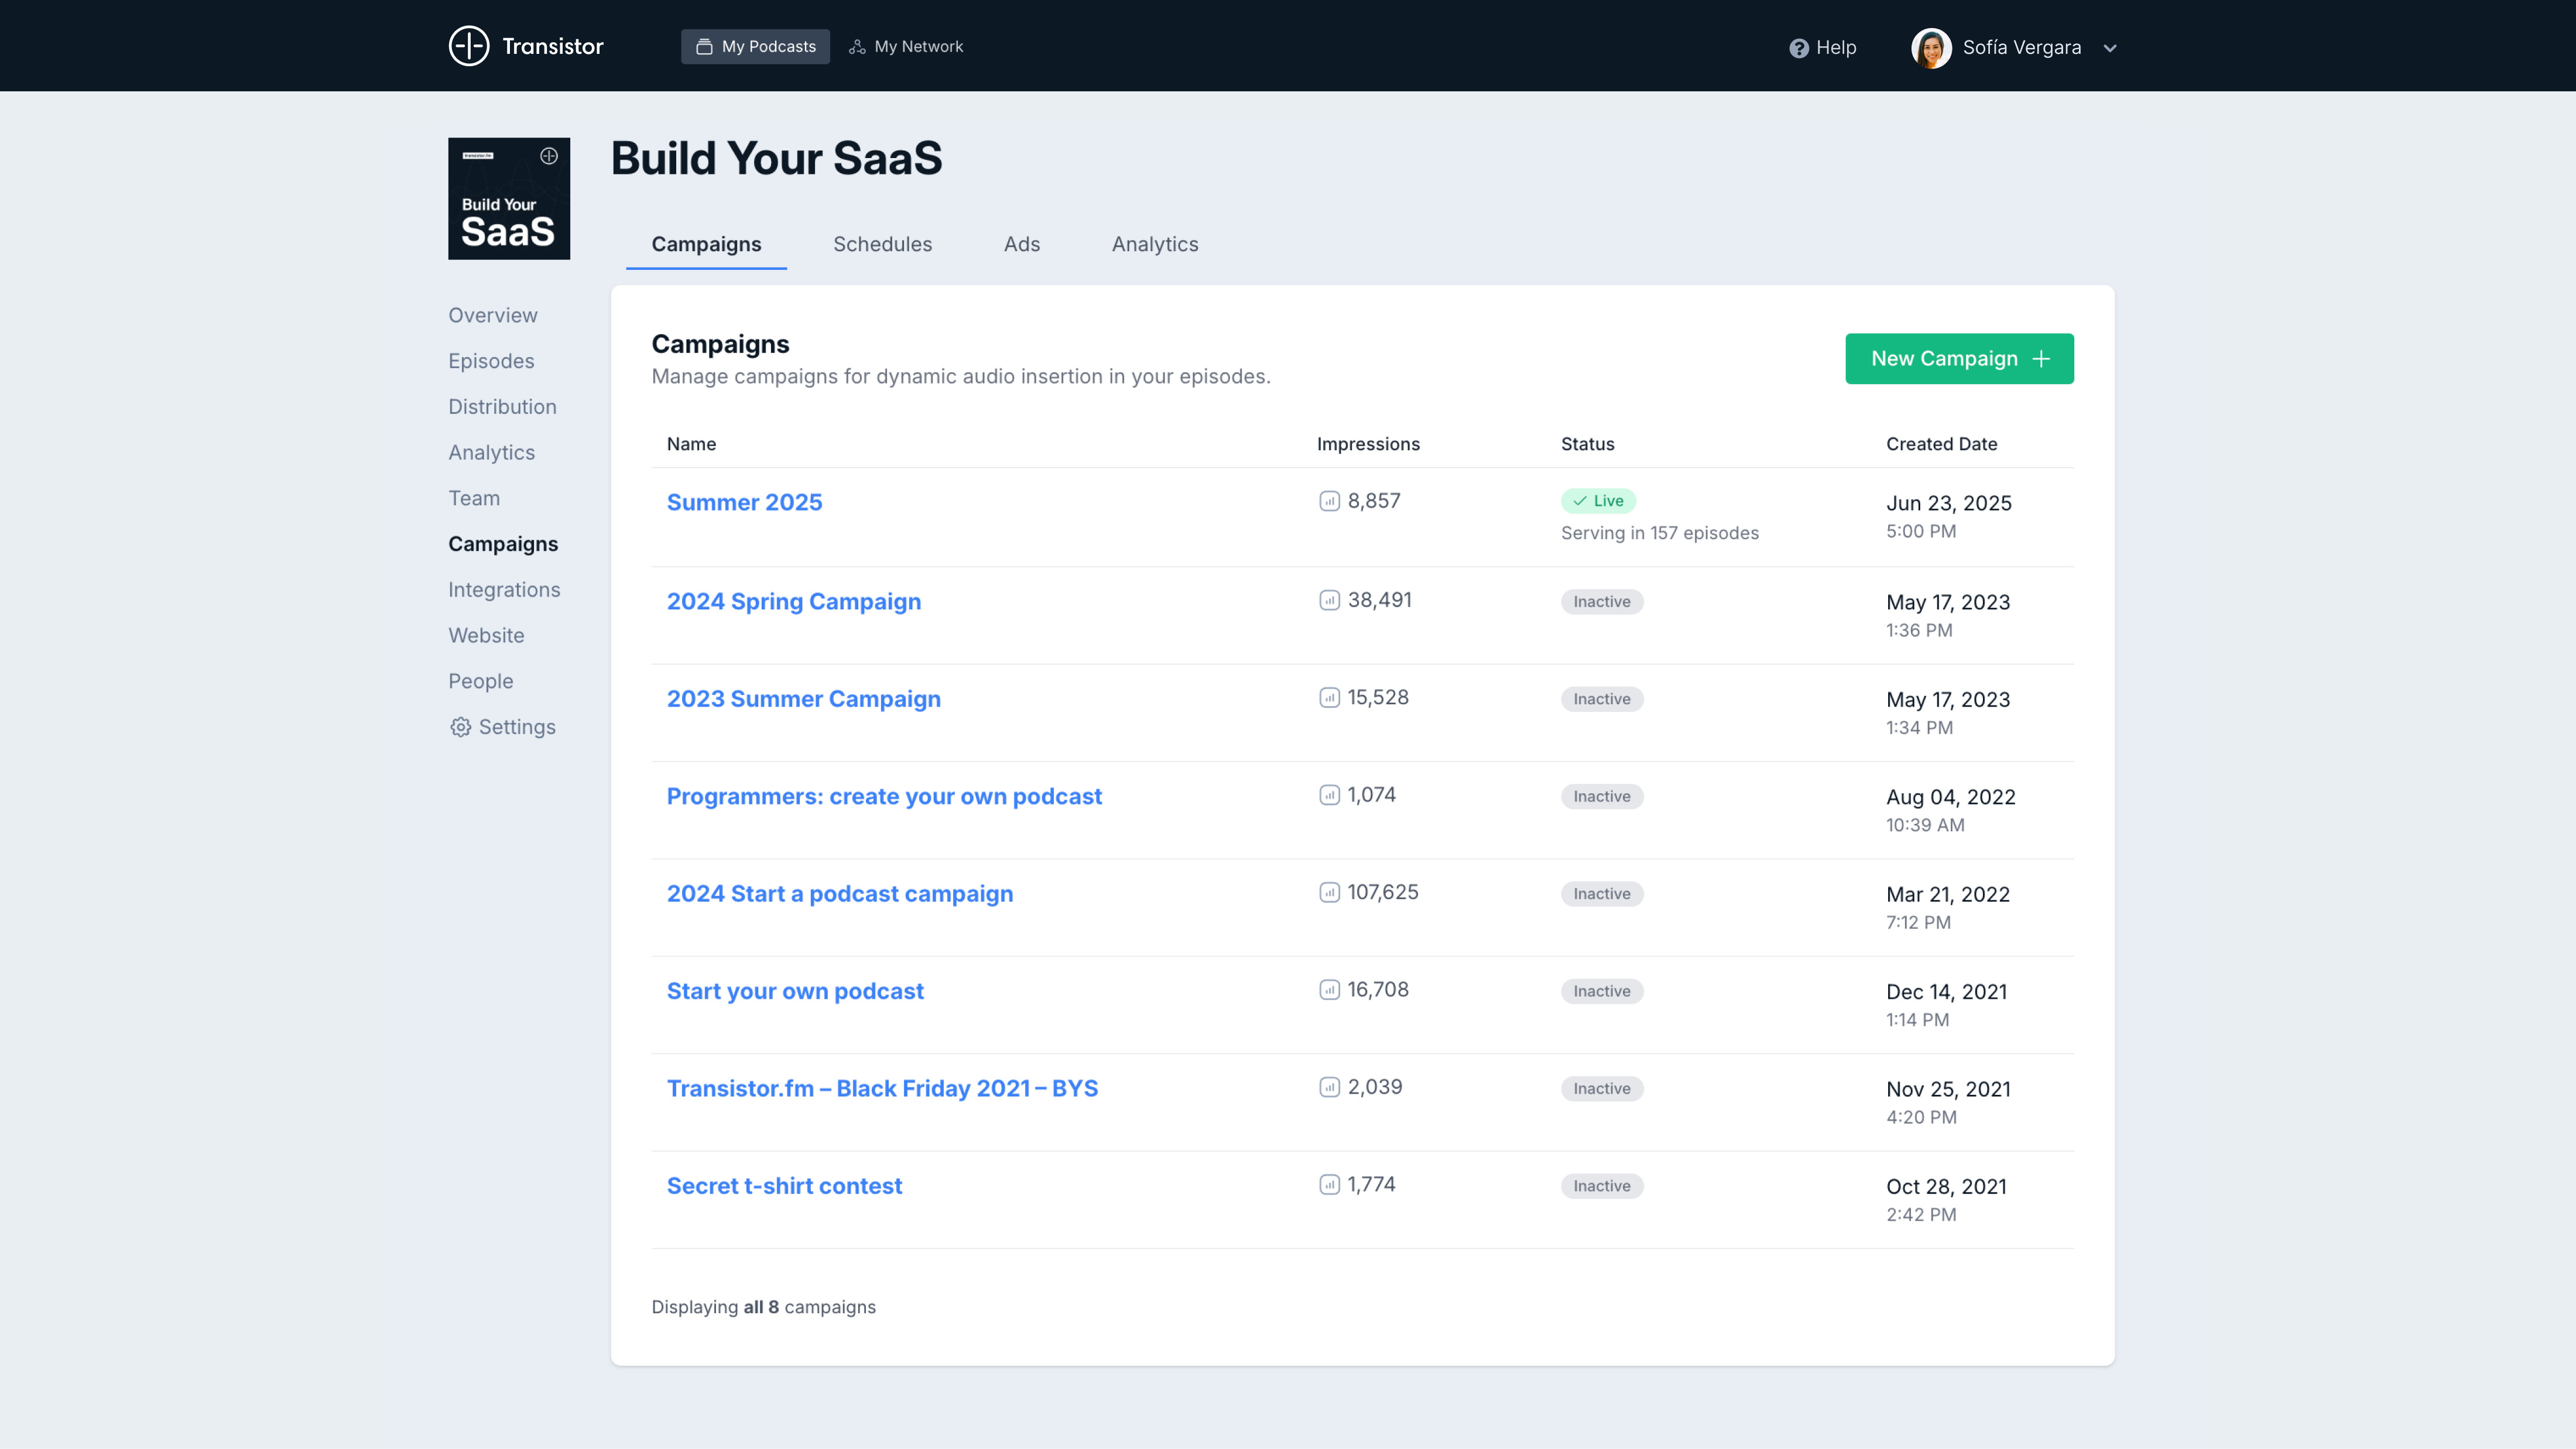This screenshot has height=1449, width=2576.
Task: Switch to the Schedules tab
Action: pyautogui.click(x=882, y=244)
